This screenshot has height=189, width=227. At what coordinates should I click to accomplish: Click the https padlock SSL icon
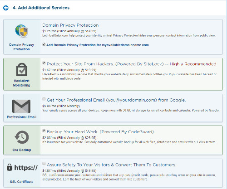[22, 168]
